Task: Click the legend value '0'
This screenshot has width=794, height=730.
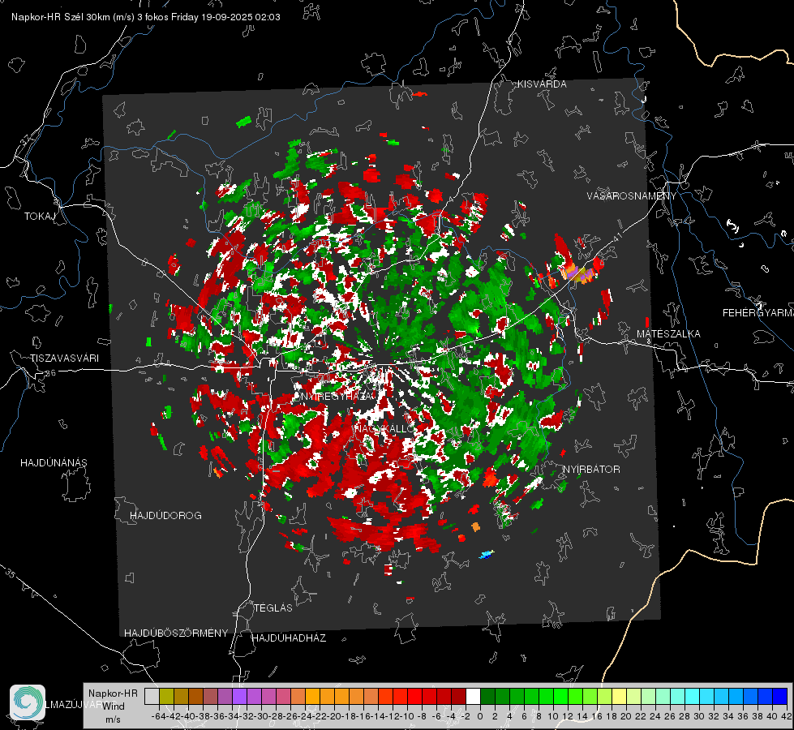Action: coord(480,716)
